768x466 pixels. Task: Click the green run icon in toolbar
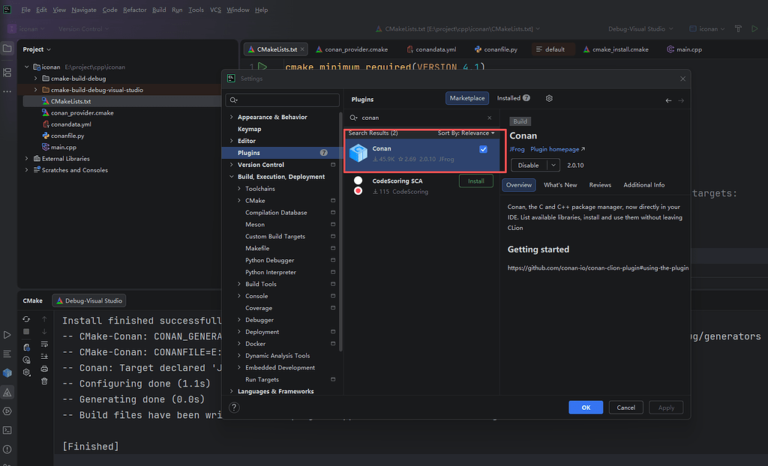click(754, 29)
